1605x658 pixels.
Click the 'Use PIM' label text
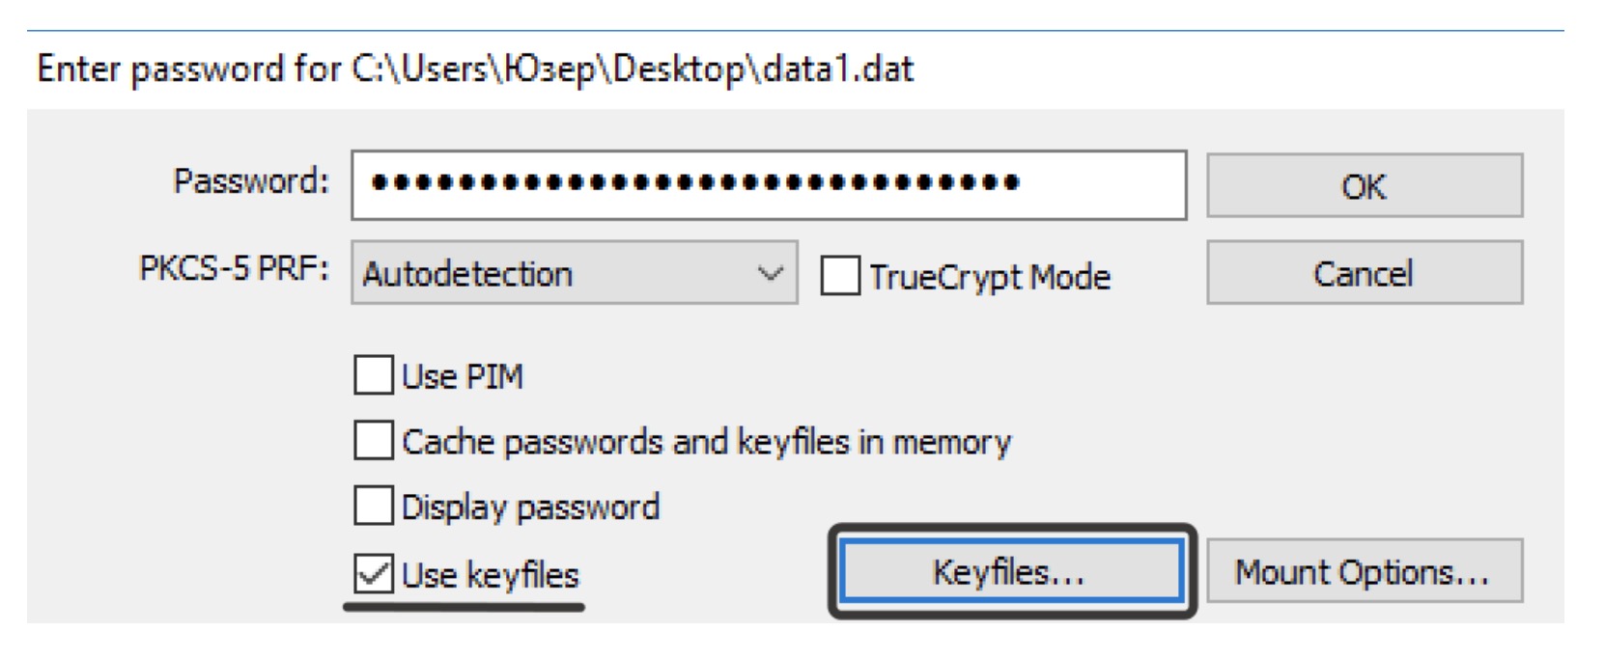pos(462,376)
